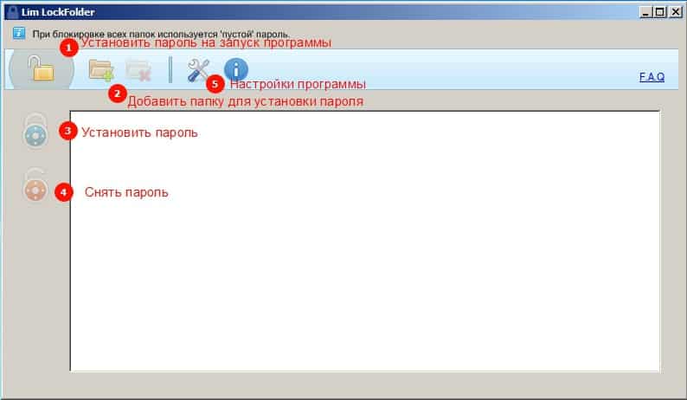Close the Lim LockFolder window
Image resolution: width=687 pixels, height=400 pixels.
click(676, 12)
